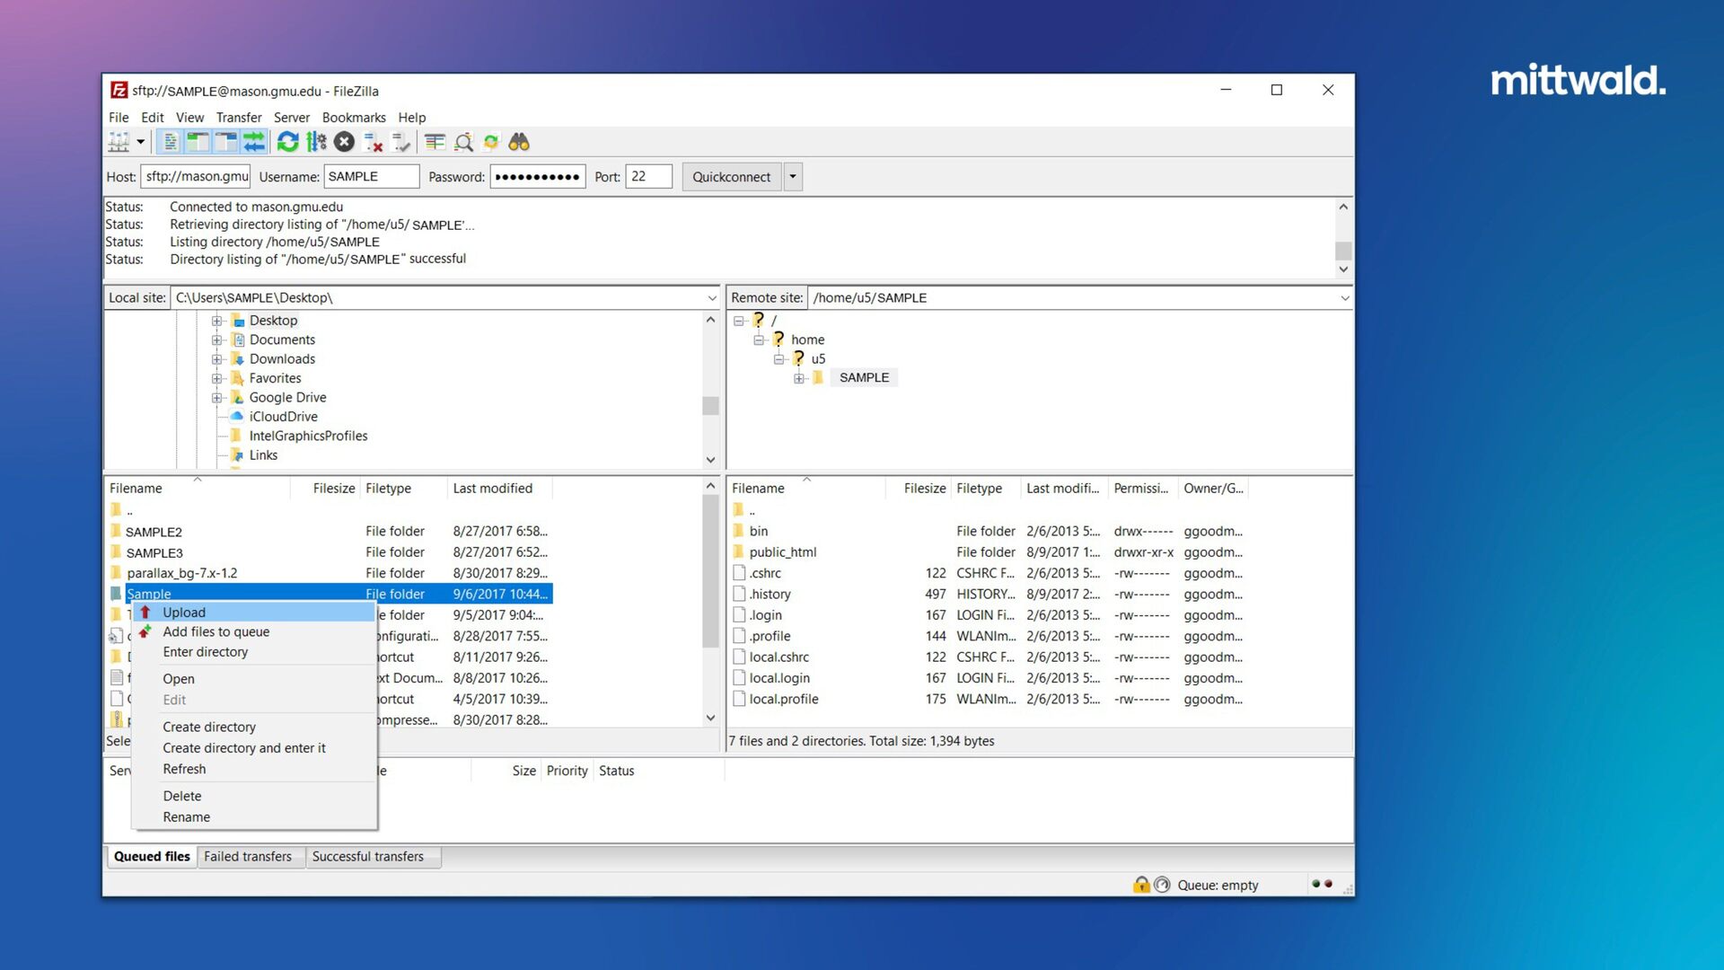The width and height of the screenshot is (1724, 970).
Task: Toggle message log display
Action: pyautogui.click(x=170, y=142)
